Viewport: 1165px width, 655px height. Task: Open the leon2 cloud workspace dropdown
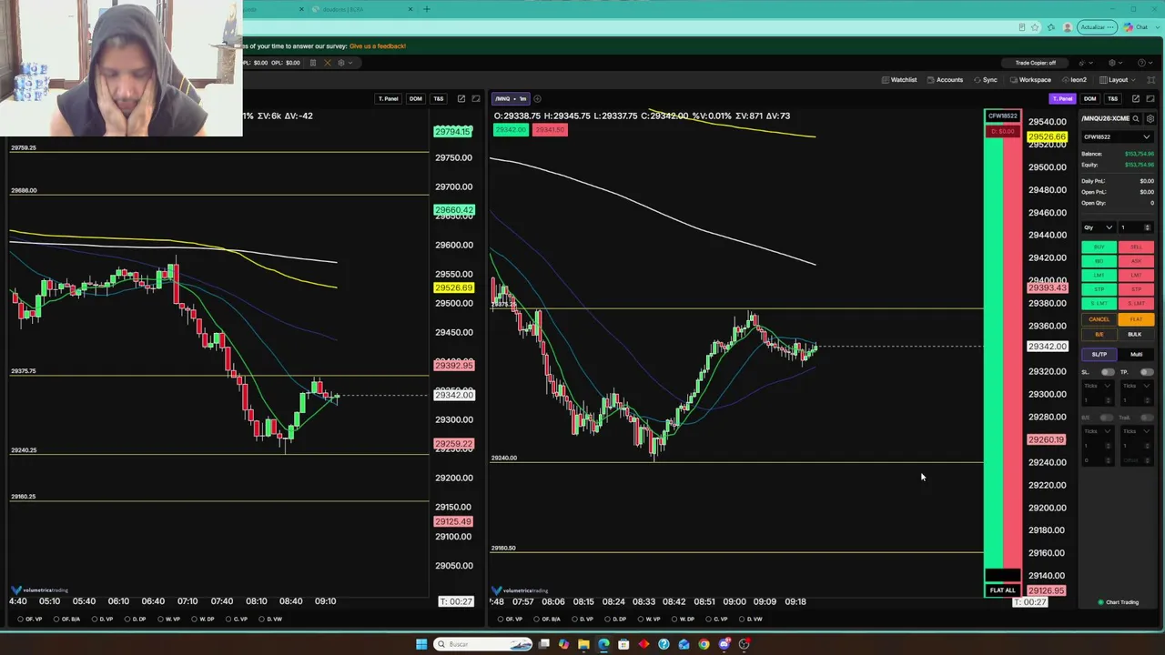click(x=1074, y=80)
